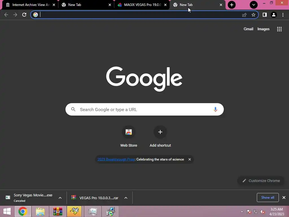
Task: Open the Windows Start menu
Action: (x=7, y=211)
